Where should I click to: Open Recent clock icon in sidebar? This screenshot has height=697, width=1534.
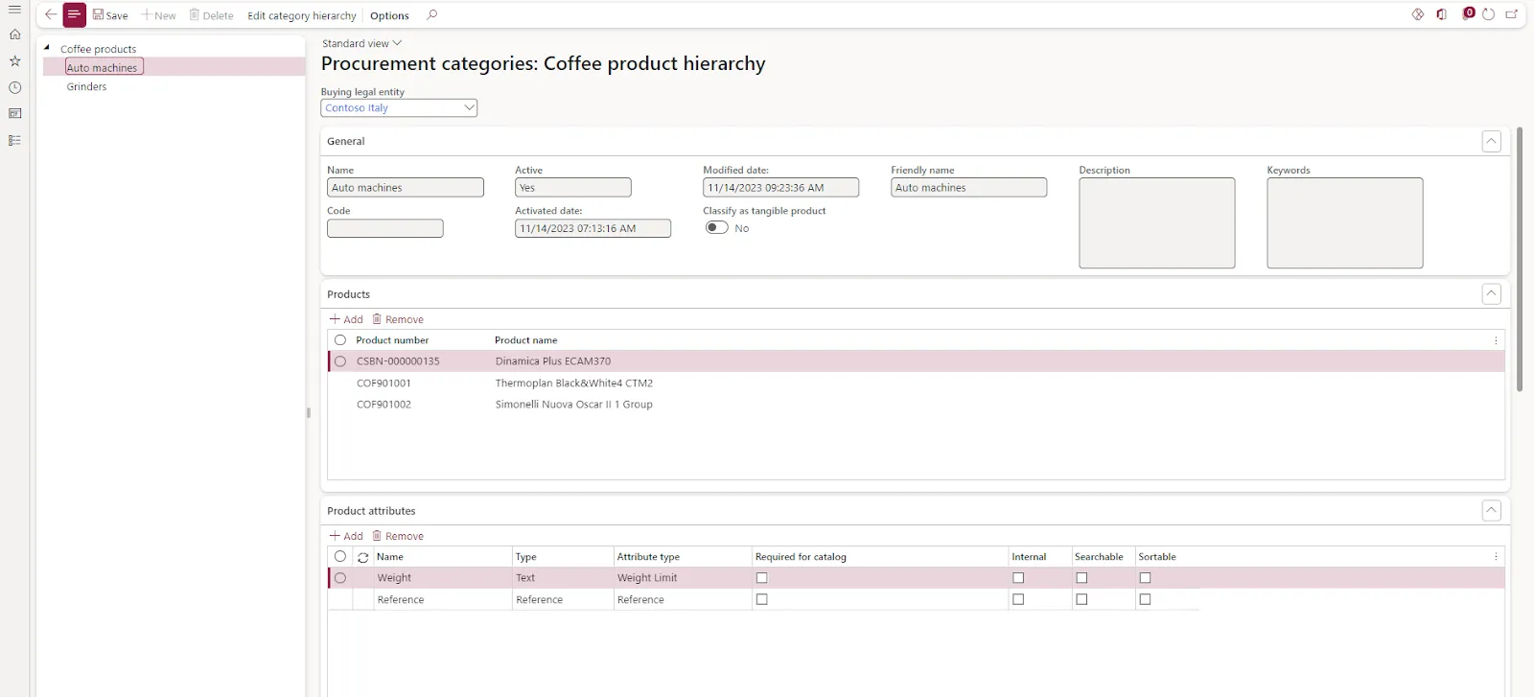point(14,87)
